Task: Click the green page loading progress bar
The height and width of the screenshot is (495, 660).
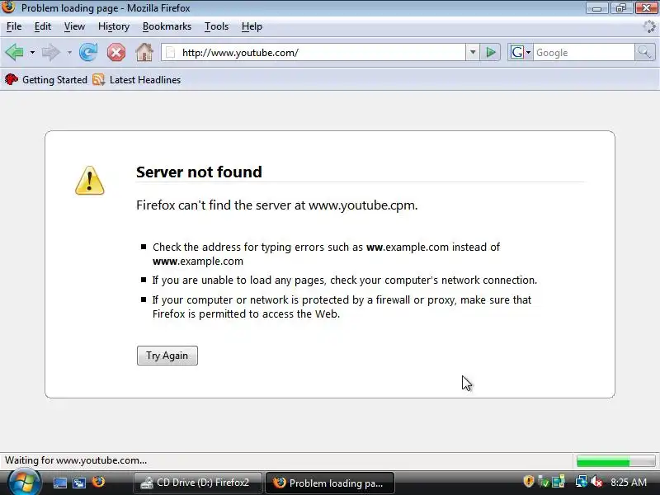Action: pos(615,461)
